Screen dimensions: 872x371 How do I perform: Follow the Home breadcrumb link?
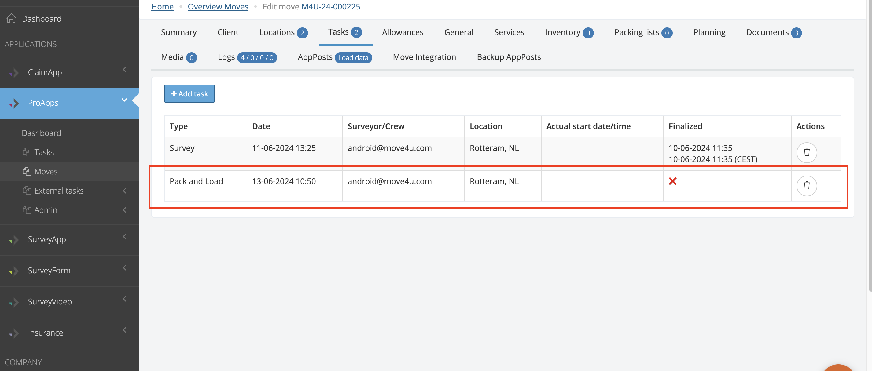point(162,6)
